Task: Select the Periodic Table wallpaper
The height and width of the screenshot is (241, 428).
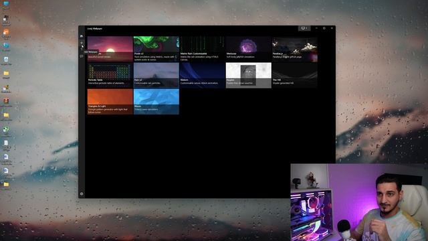Action: [110, 75]
